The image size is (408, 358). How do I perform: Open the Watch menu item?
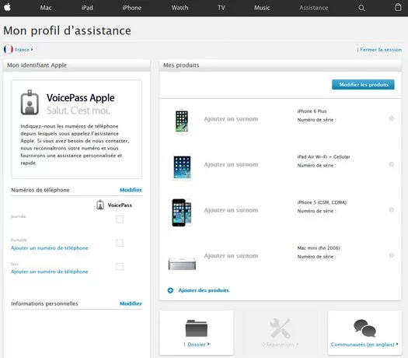point(180,8)
